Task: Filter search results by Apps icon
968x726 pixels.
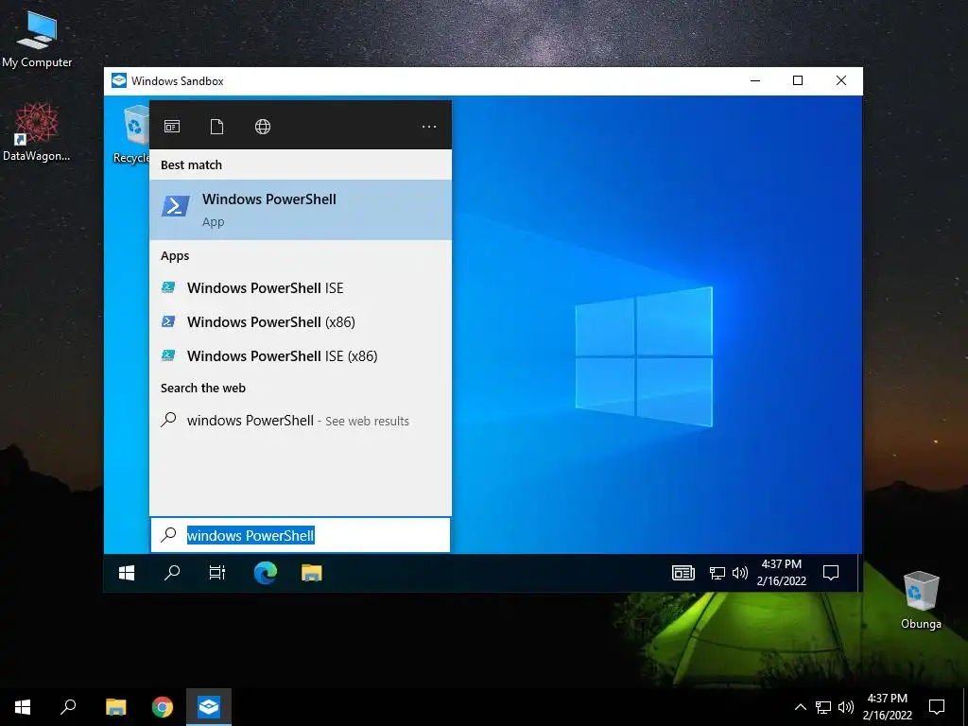Action: point(172,127)
